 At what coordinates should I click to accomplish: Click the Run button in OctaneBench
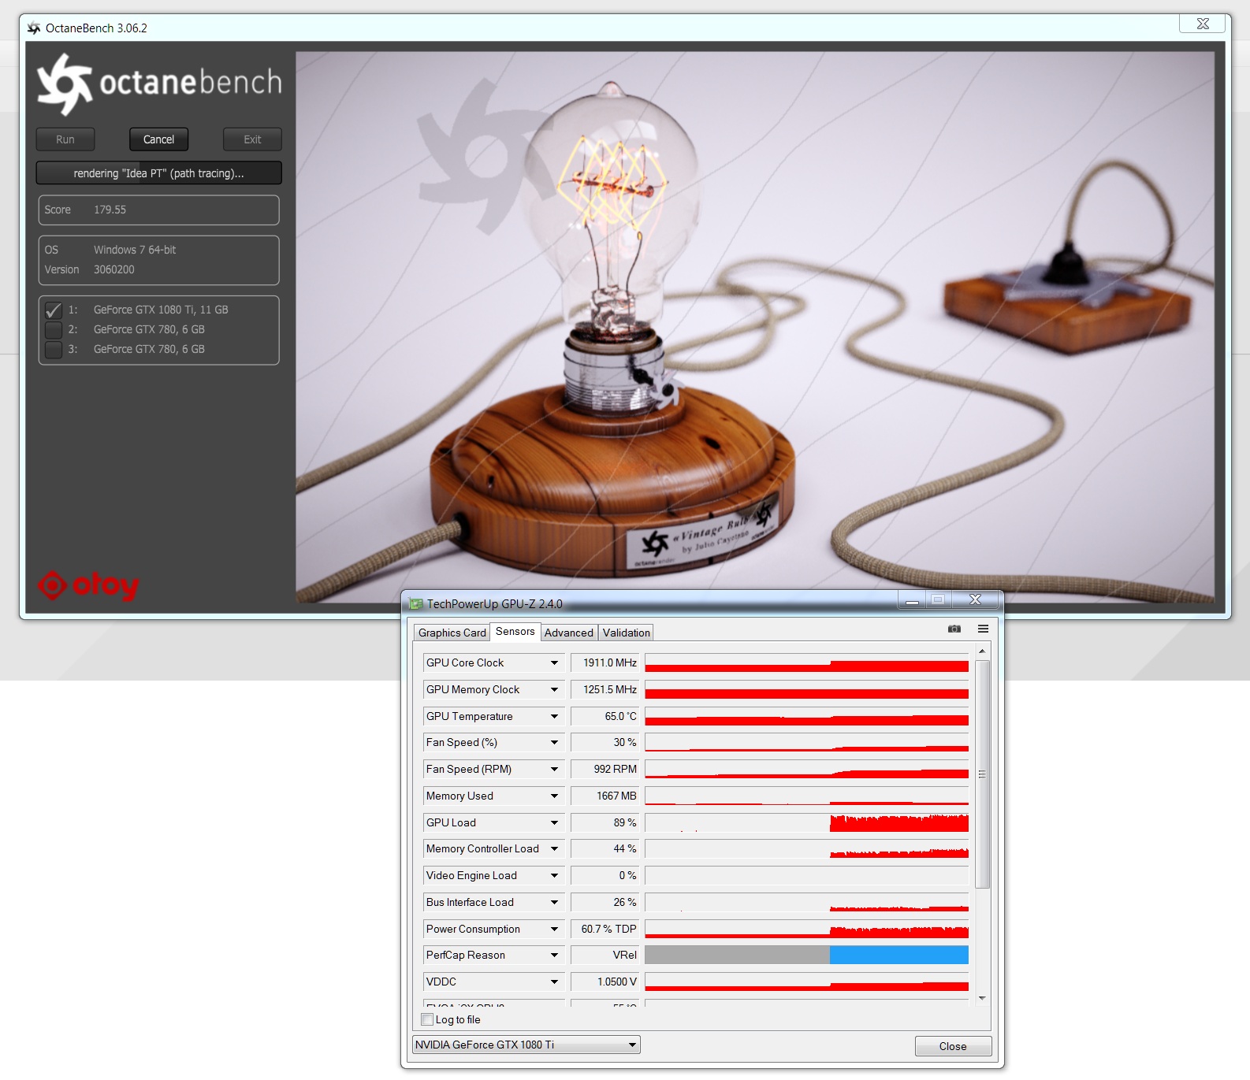65,139
